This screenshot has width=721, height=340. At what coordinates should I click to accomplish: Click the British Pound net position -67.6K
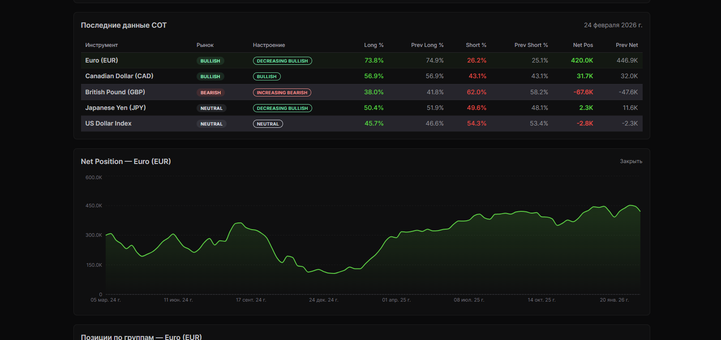[x=583, y=92]
